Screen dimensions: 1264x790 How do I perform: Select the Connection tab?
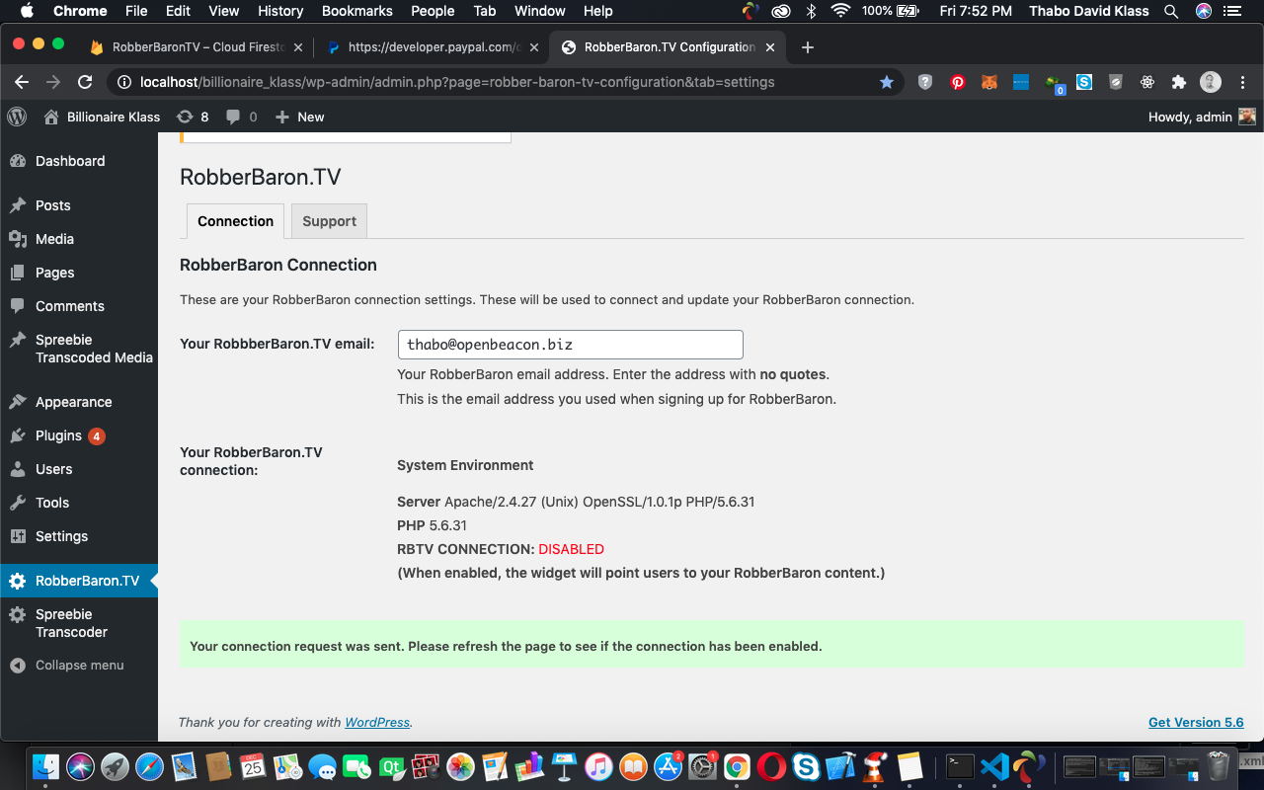(235, 221)
